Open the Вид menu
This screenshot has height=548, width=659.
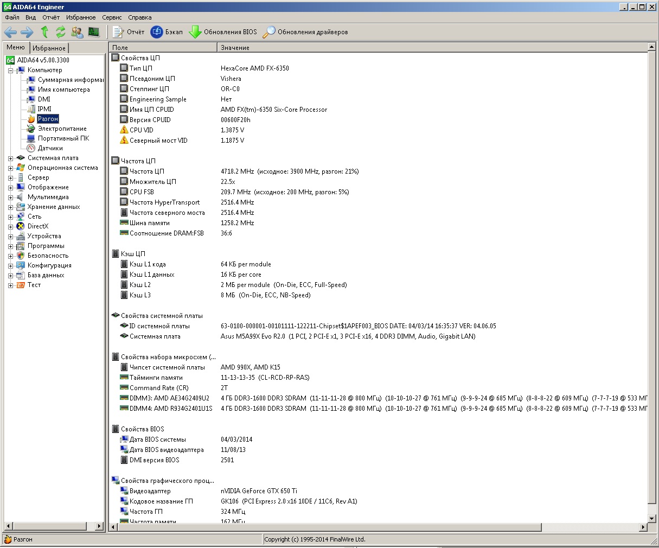pyautogui.click(x=31, y=17)
